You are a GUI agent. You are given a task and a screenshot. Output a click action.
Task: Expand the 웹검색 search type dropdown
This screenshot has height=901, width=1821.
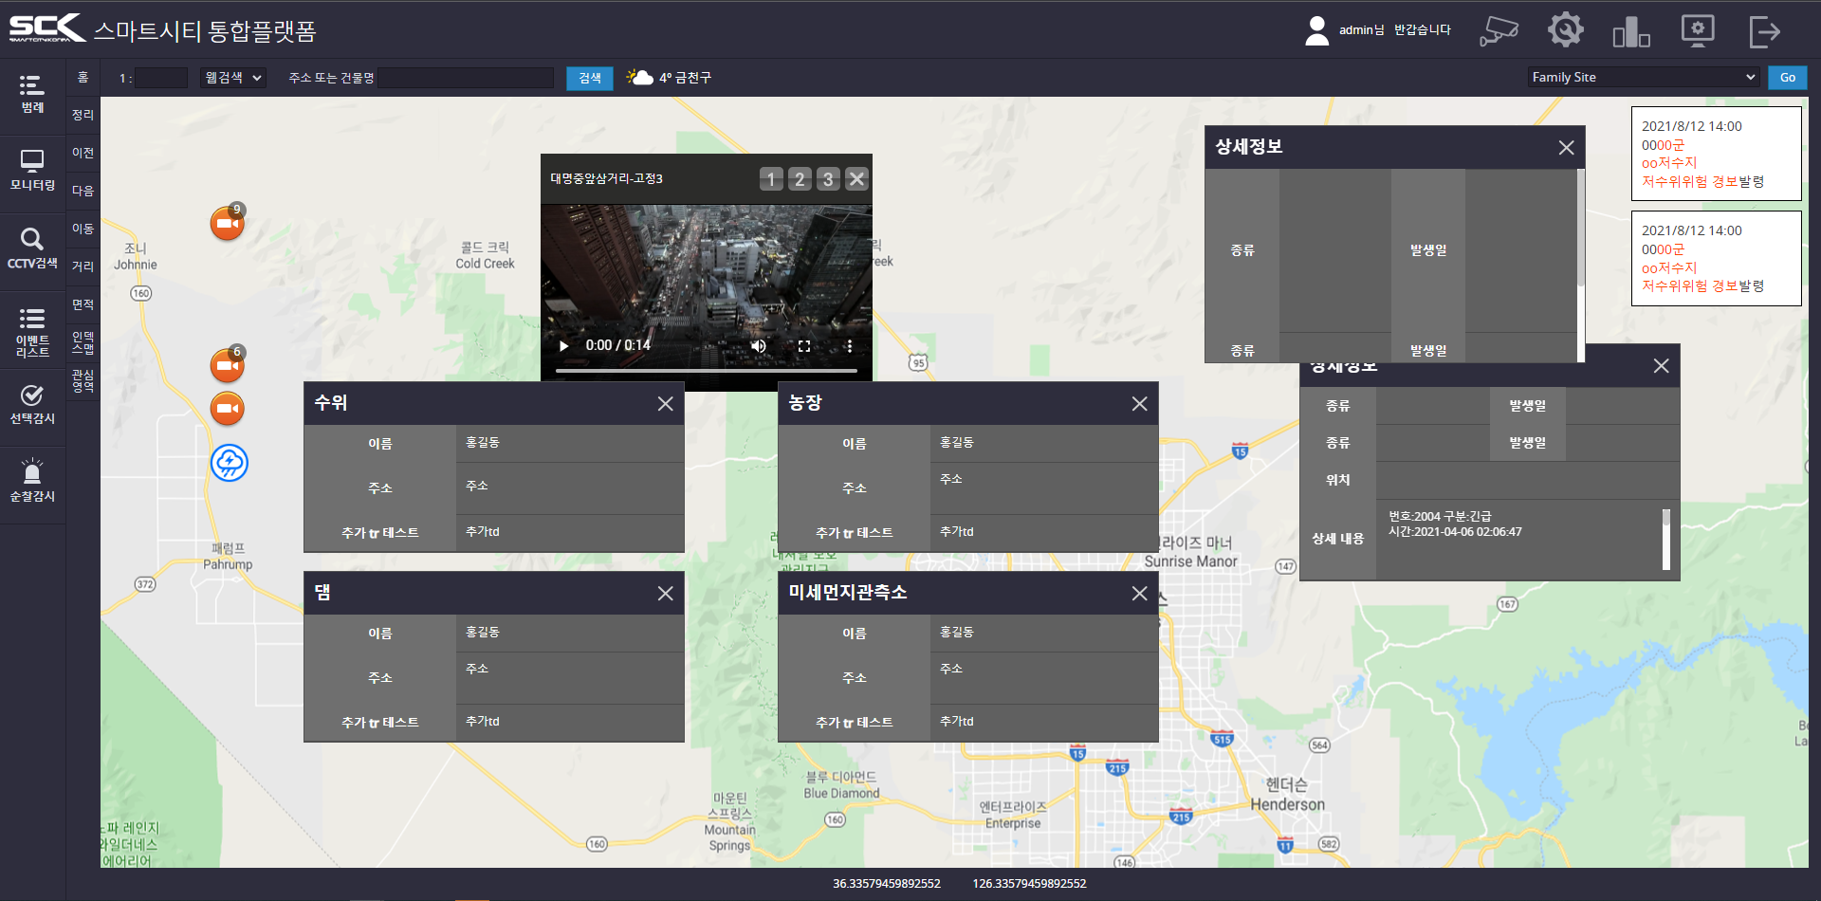point(232,78)
